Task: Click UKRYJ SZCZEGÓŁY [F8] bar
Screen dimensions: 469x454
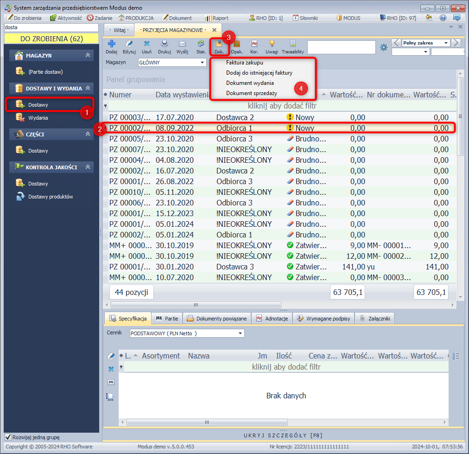Action: [283, 435]
